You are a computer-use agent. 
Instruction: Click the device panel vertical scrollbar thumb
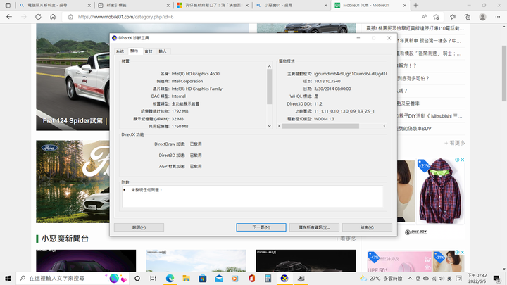pyautogui.click(x=269, y=87)
